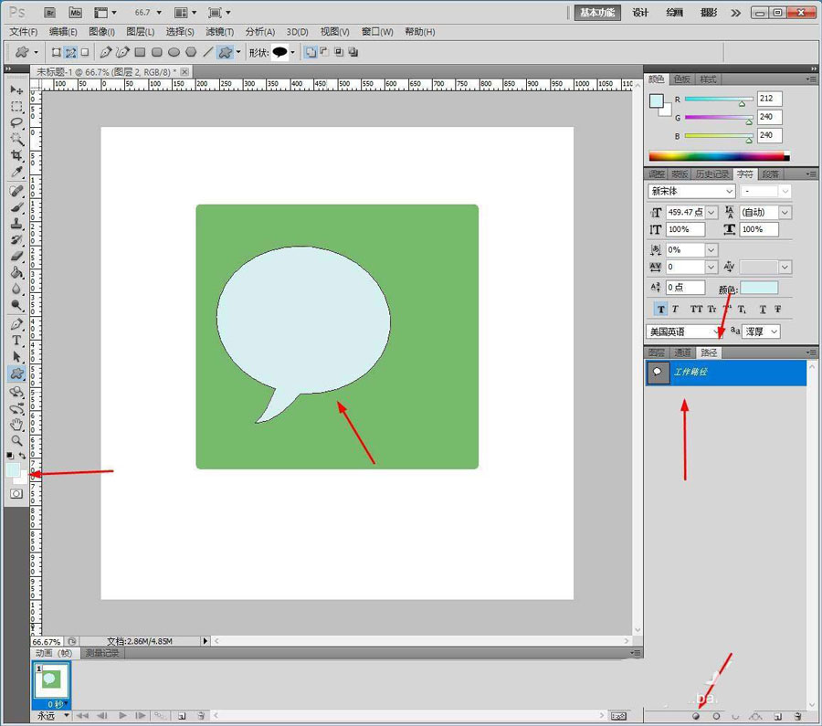Click the text 颜色 swatch in Character panel
This screenshot has width=822, height=726.
[759, 289]
